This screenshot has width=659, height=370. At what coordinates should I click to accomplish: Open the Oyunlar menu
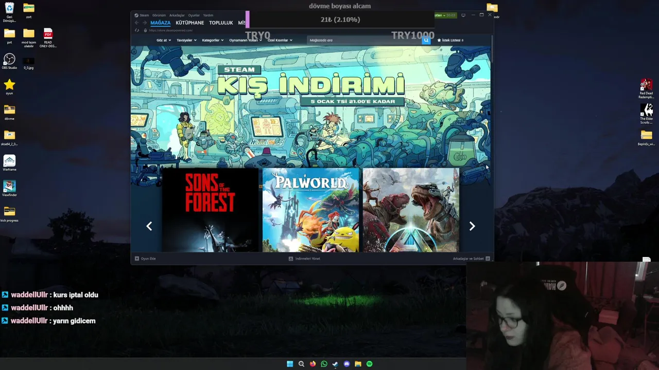pyautogui.click(x=194, y=15)
